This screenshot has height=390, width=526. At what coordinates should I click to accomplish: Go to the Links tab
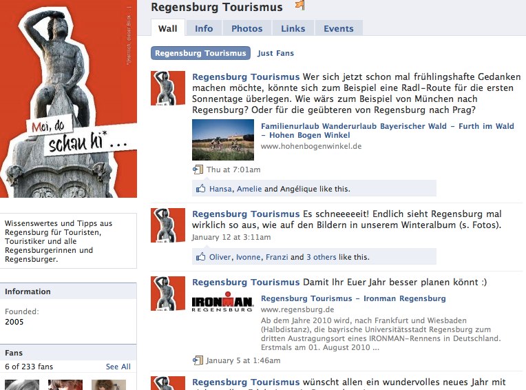click(293, 28)
